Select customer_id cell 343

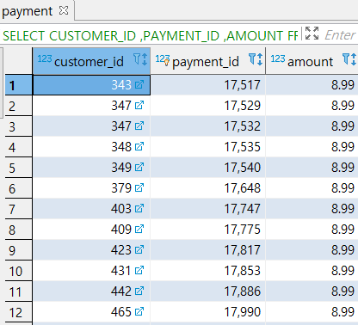(91, 85)
